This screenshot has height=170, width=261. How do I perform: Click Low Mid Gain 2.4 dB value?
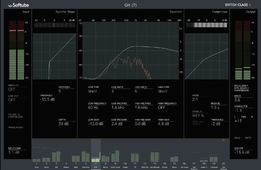(x=117, y=124)
